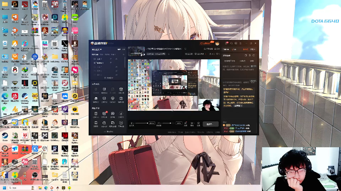
Task: Open the QQ penguin desktop shortcut
Action: pyautogui.click(x=15, y=71)
